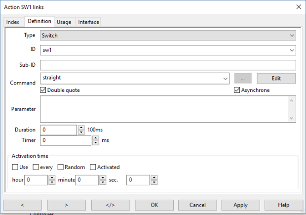The width and height of the screenshot is (306, 215).
Task: Decrease the minute spinner value
Action: coord(103,182)
